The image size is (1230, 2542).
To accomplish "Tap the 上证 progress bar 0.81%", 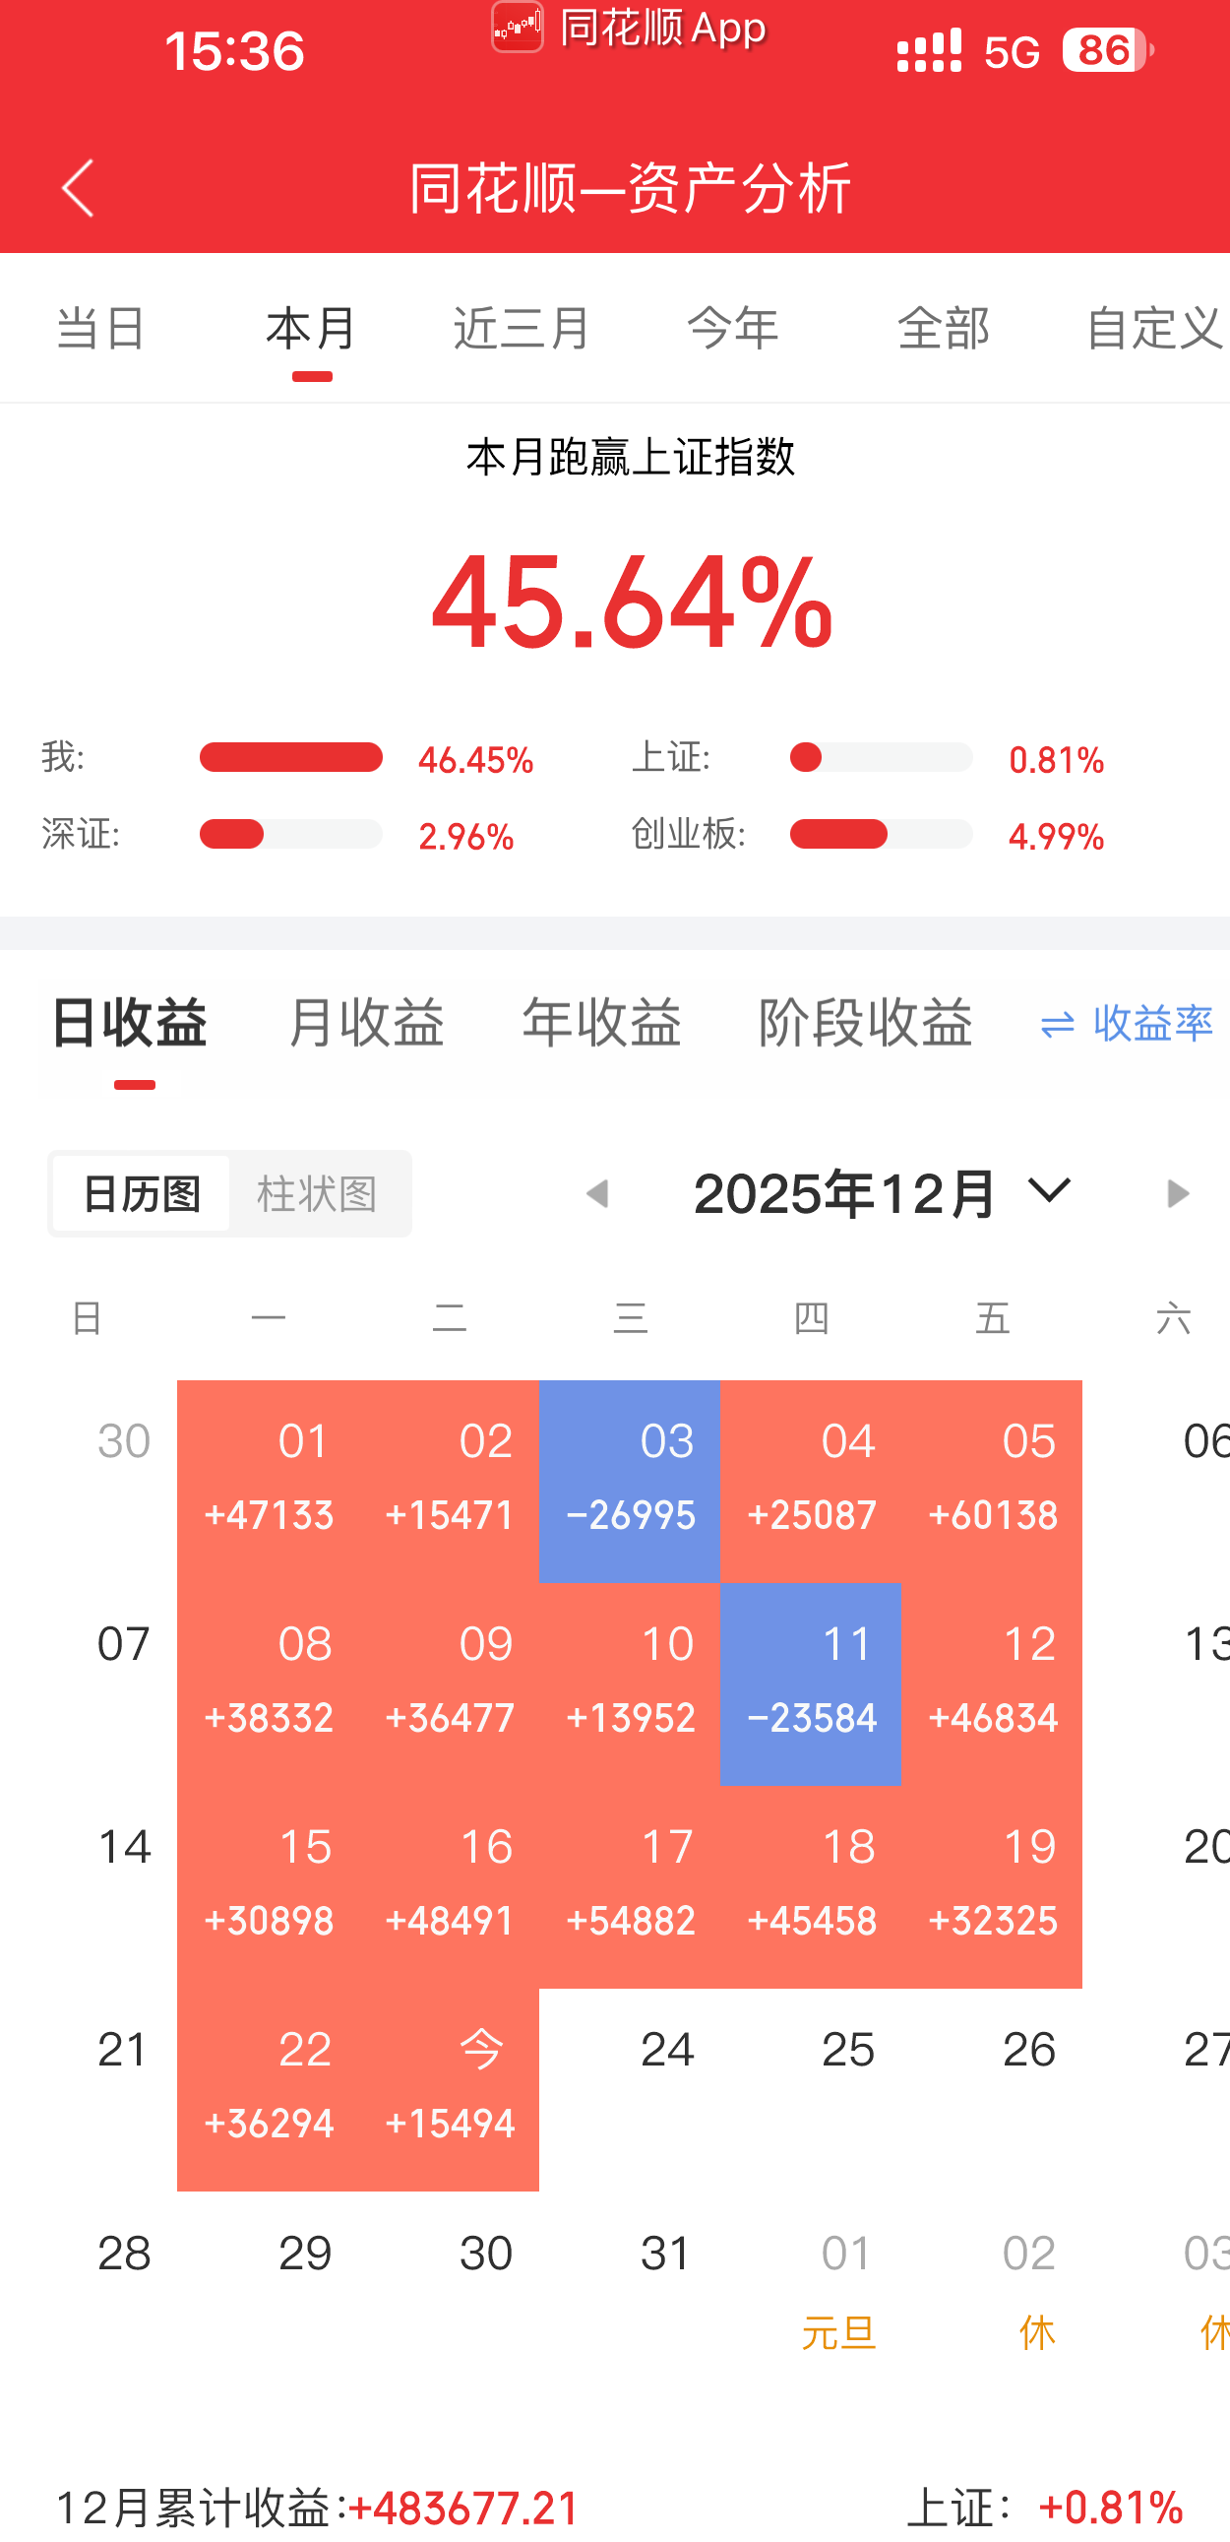I will coord(881,758).
